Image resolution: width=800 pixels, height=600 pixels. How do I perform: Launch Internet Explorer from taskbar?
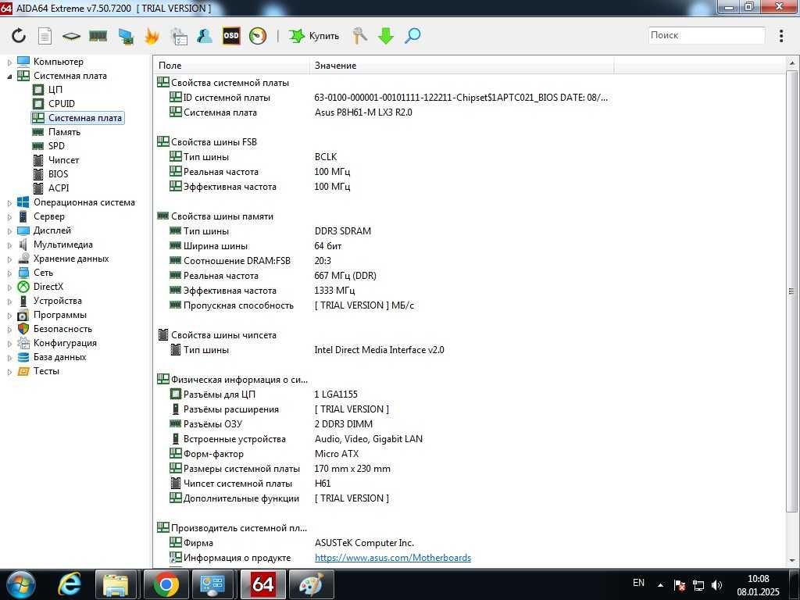[70, 584]
